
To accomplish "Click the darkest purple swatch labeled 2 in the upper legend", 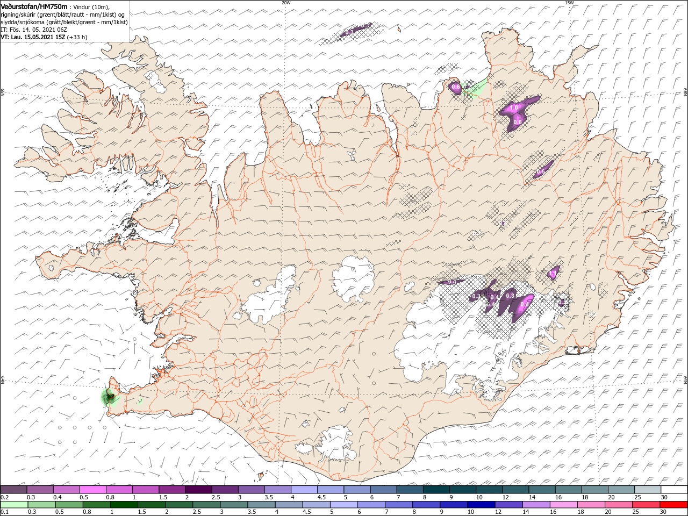I will coord(198,489).
